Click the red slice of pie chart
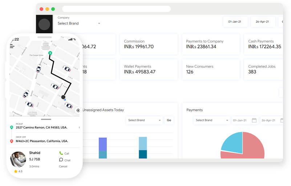291x186 pixels. (253, 148)
